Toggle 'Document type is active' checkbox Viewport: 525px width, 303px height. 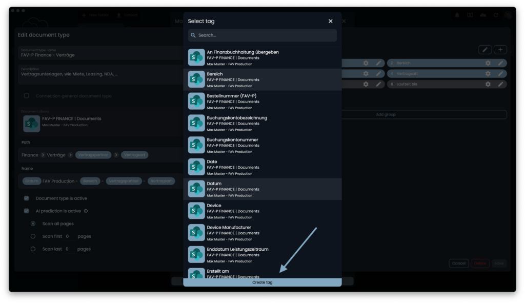(27, 198)
